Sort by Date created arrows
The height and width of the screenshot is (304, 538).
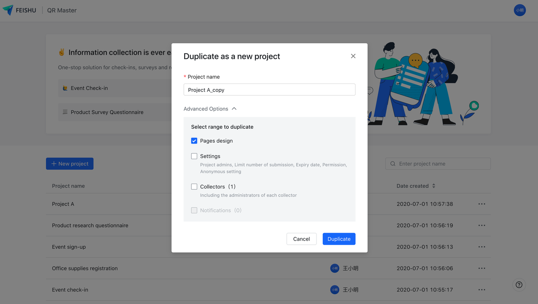click(x=434, y=186)
